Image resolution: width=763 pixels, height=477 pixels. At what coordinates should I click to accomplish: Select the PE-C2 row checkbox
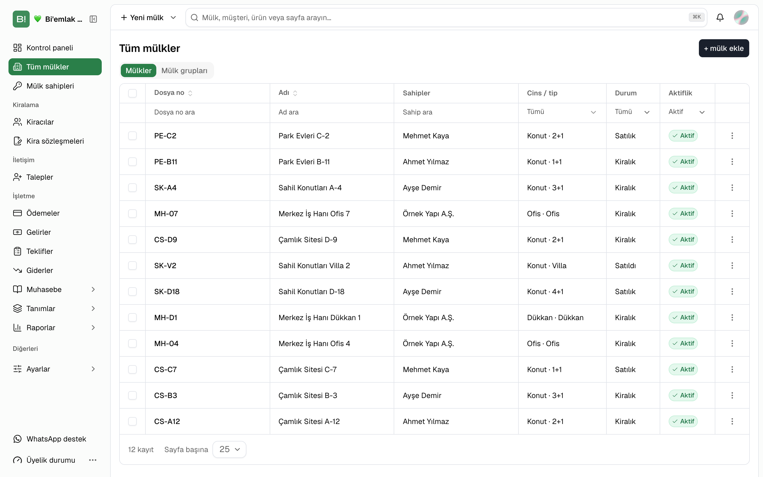click(132, 136)
